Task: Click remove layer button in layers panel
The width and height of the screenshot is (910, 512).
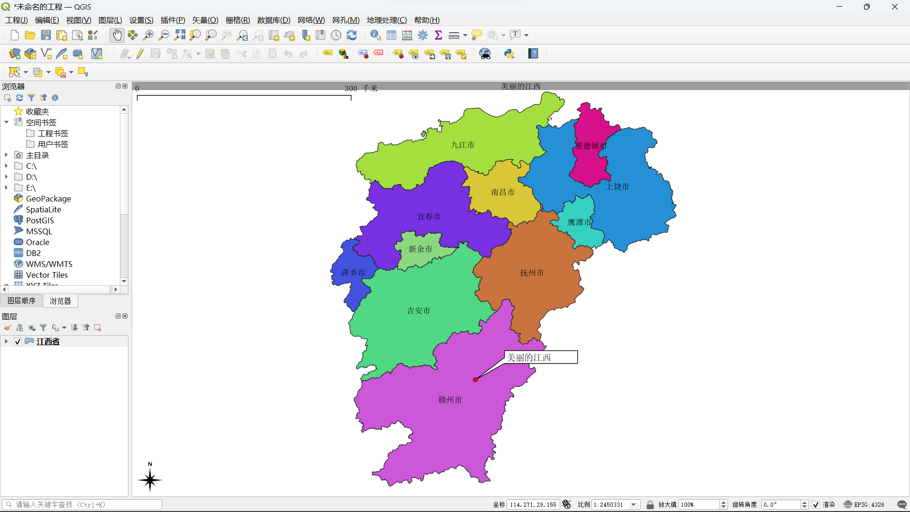Action: coord(98,328)
